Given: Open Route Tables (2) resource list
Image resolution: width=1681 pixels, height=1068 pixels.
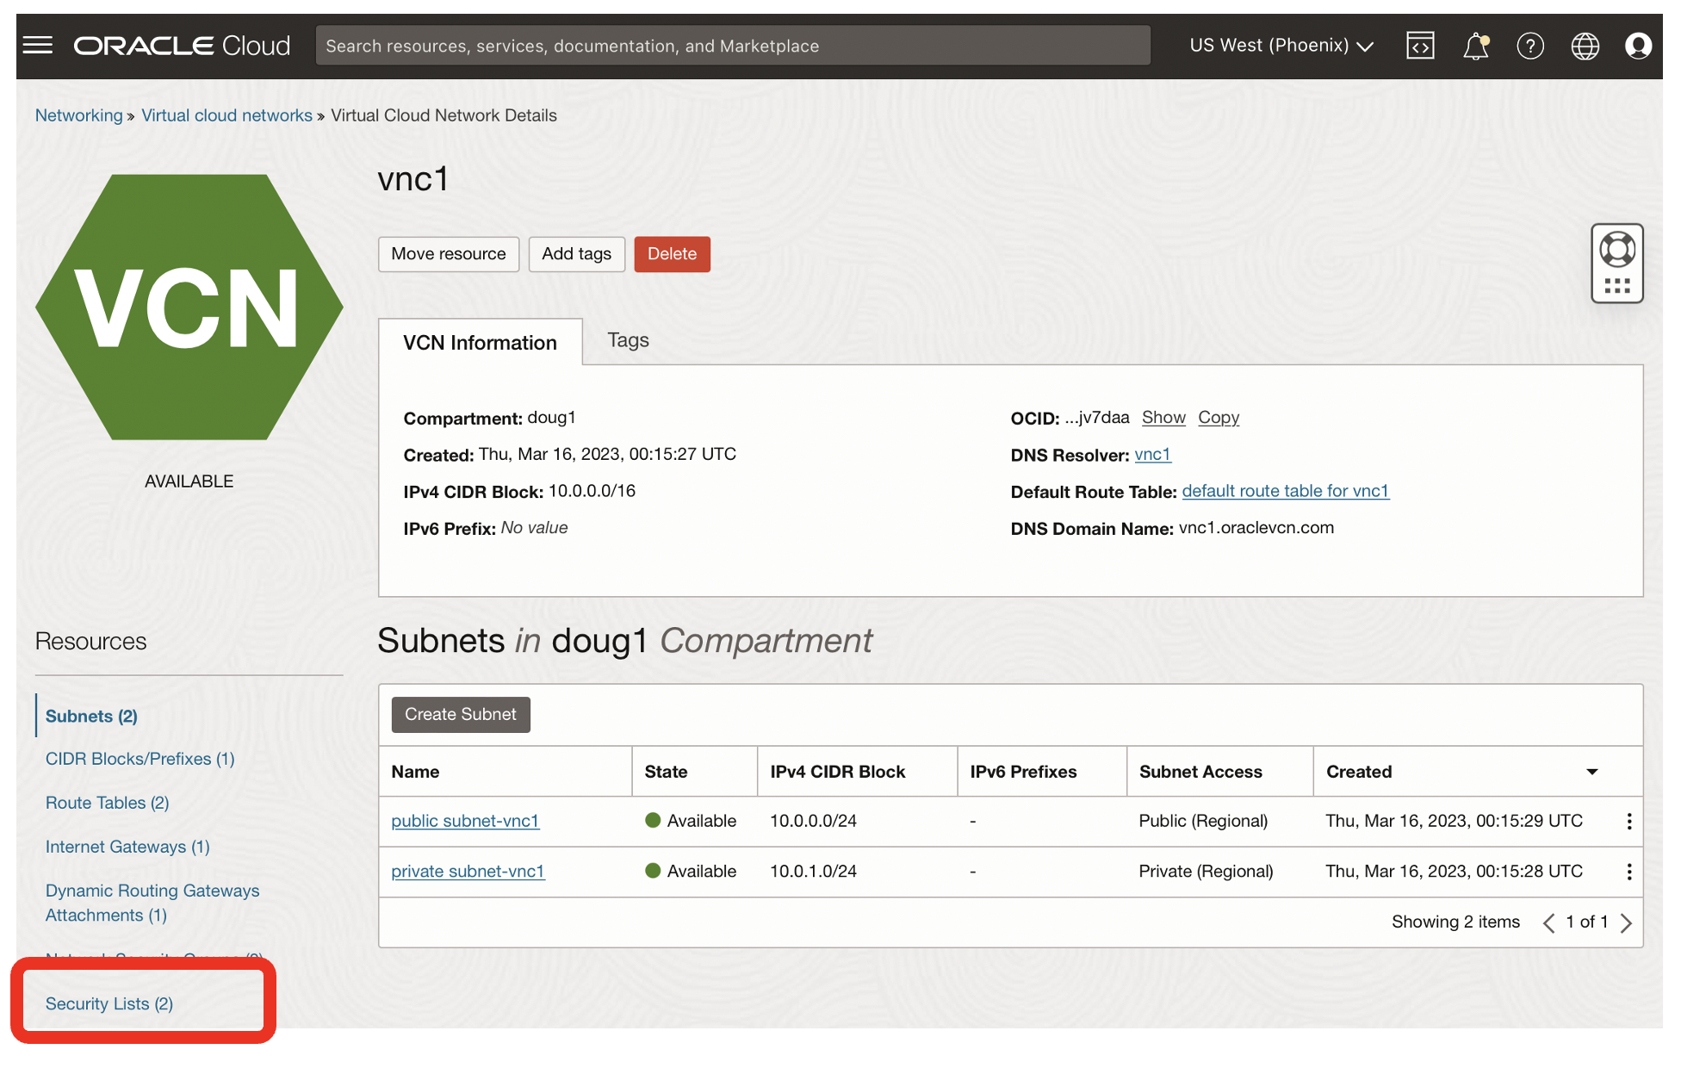Looking at the screenshot, I should pyautogui.click(x=107, y=803).
